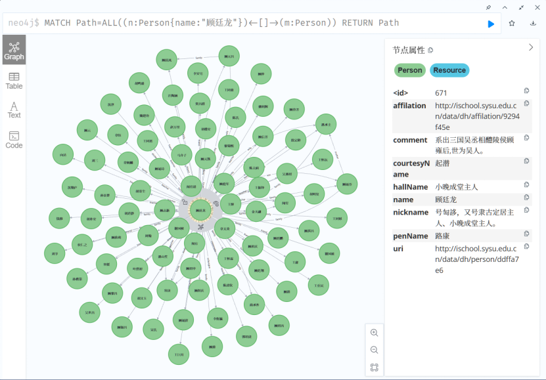
Task: Click the fit-to-screen icon below zoom controls
Action: 374,368
